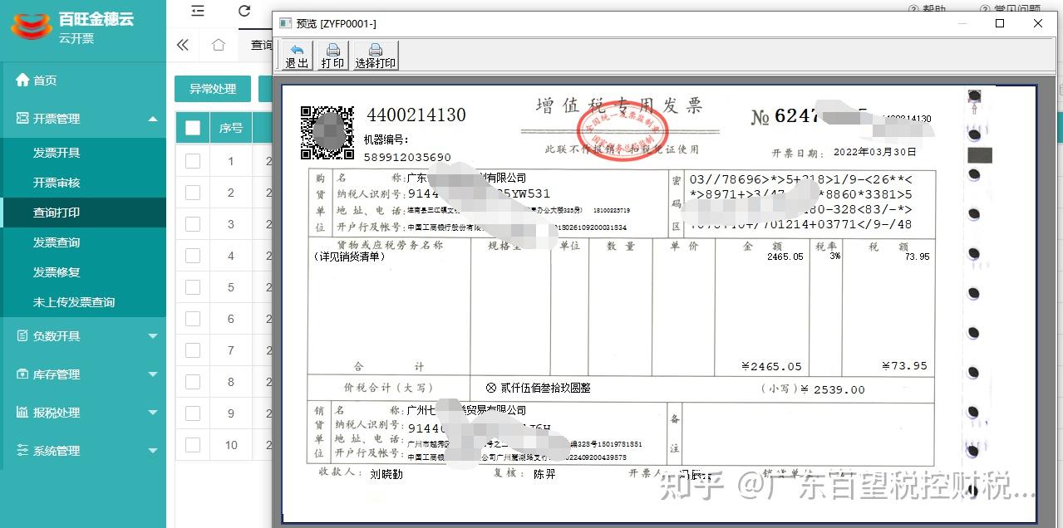Open 发票开具 in sidebar
The width and height of the screenshot is (1063, 528).
click(83, 153)
